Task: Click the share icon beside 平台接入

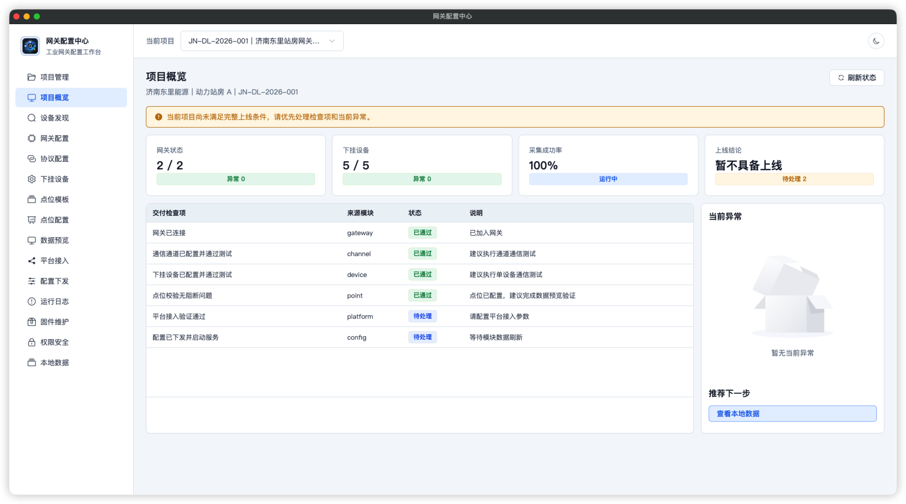Action: tap(32, 261)
